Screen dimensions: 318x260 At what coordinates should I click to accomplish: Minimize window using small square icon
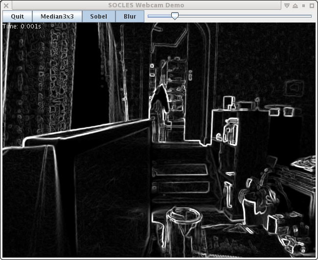pos(304,6)
